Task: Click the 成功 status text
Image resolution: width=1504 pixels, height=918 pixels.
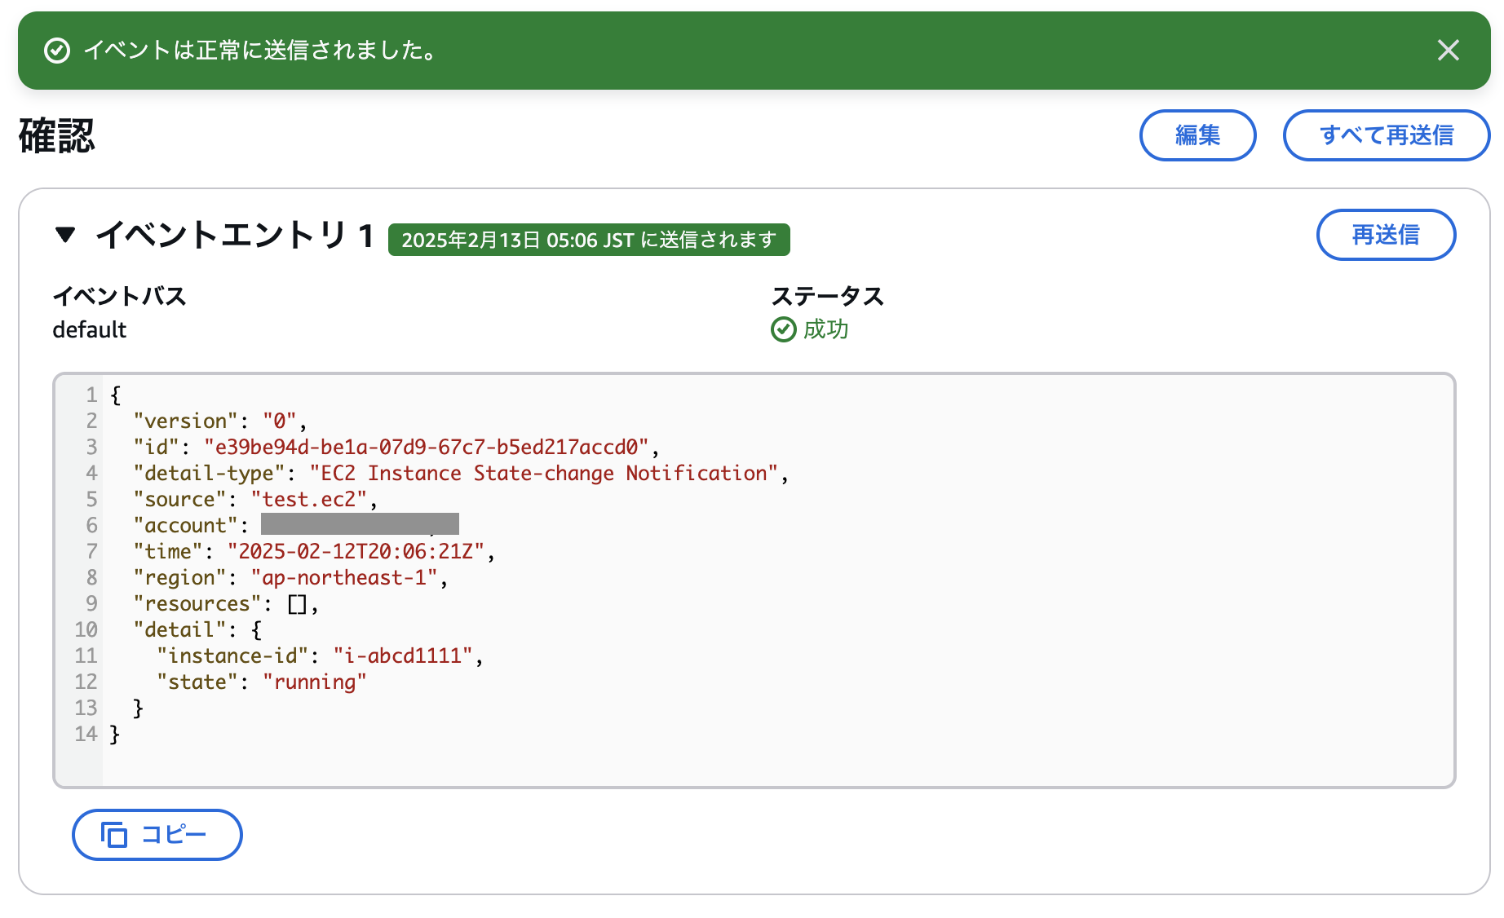Action: (825, 329)
